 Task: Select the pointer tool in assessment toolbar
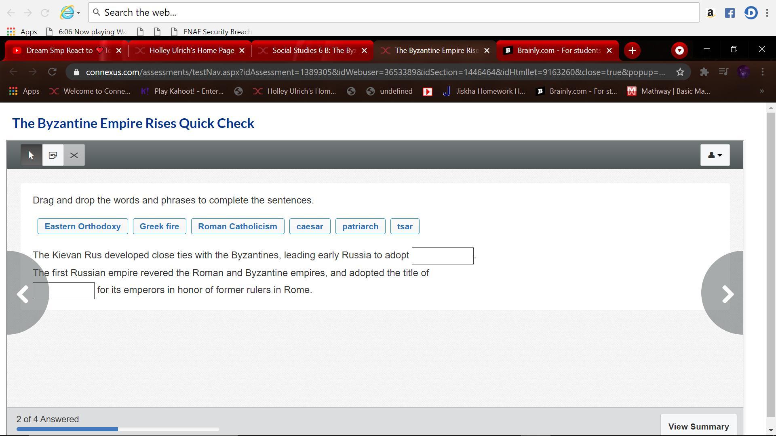pos(32,155)
